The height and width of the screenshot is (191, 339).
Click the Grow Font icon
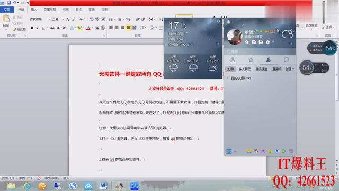click(x=68, y=19)
